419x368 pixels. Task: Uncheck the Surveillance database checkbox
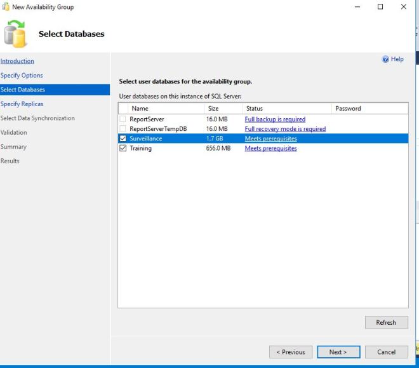[x=123, y=139]
